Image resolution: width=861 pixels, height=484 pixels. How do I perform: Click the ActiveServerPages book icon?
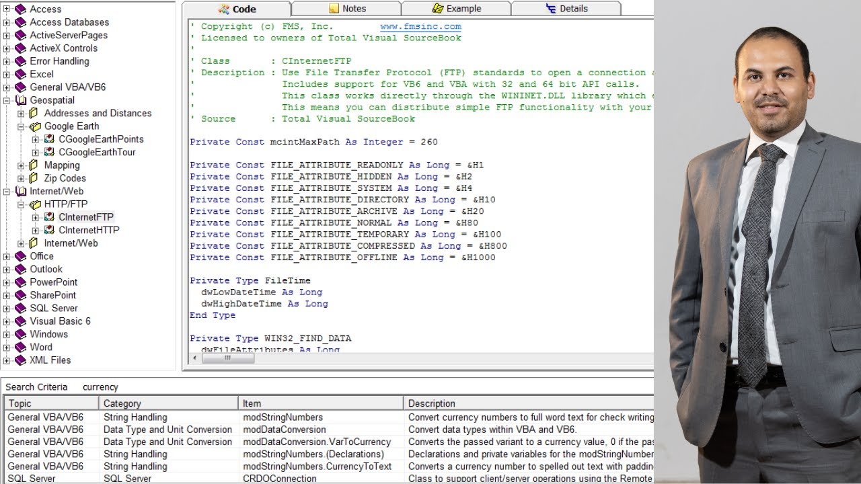pos(20,35)
